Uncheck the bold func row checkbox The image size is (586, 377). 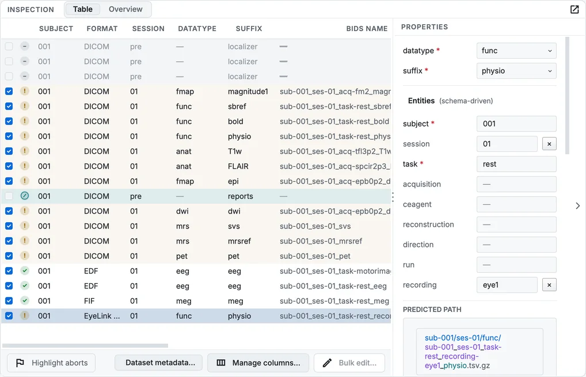coord(9,121)
